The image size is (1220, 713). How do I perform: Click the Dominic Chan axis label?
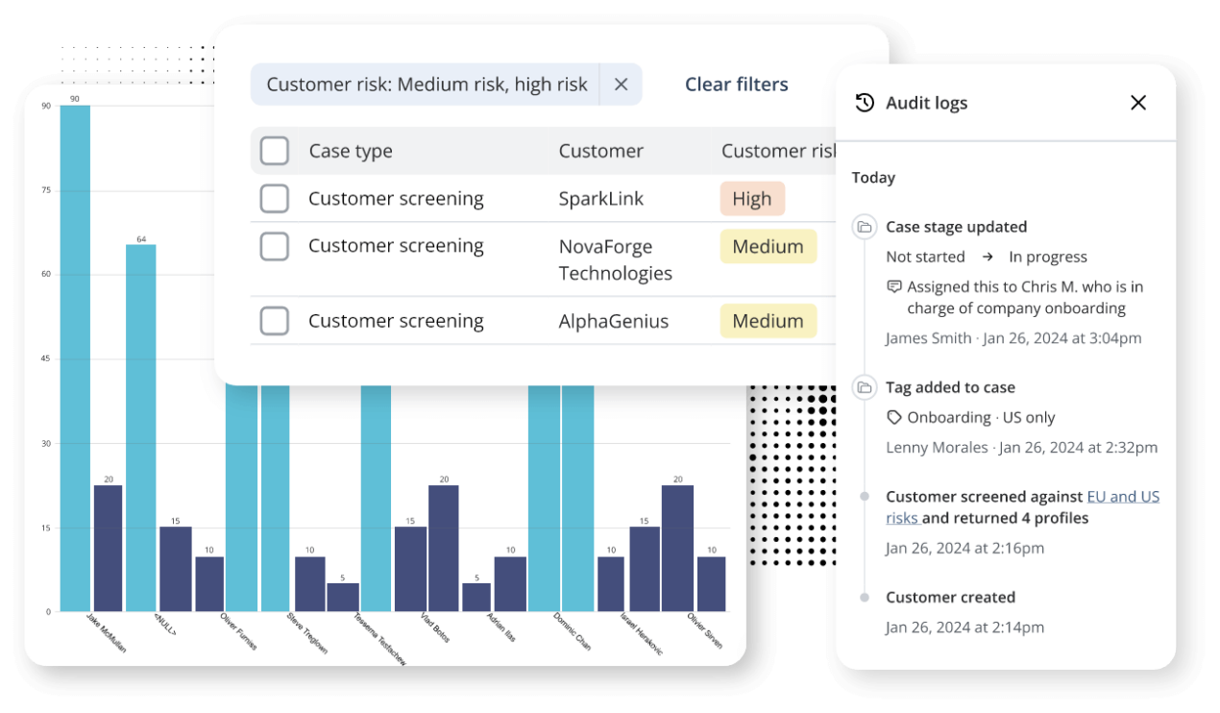(572, 632)
